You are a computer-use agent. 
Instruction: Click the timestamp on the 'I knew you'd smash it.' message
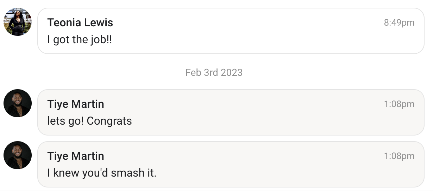point(399,156)
